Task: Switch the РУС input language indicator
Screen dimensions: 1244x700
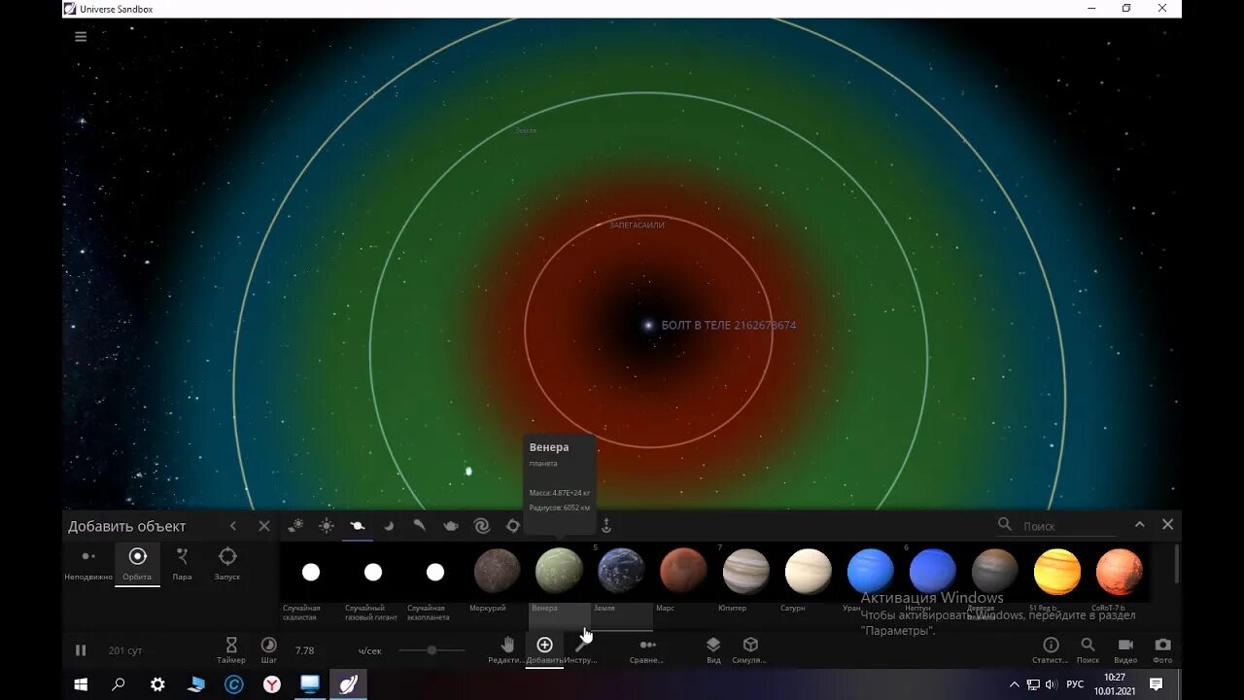Action: point(1075,684)
